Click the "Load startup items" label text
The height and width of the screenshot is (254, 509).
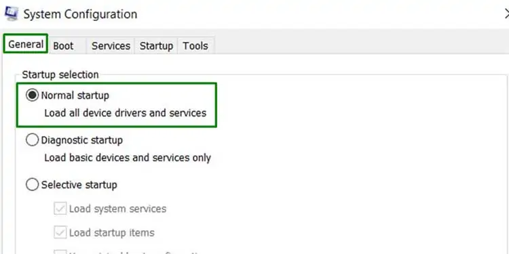[112, 232]
